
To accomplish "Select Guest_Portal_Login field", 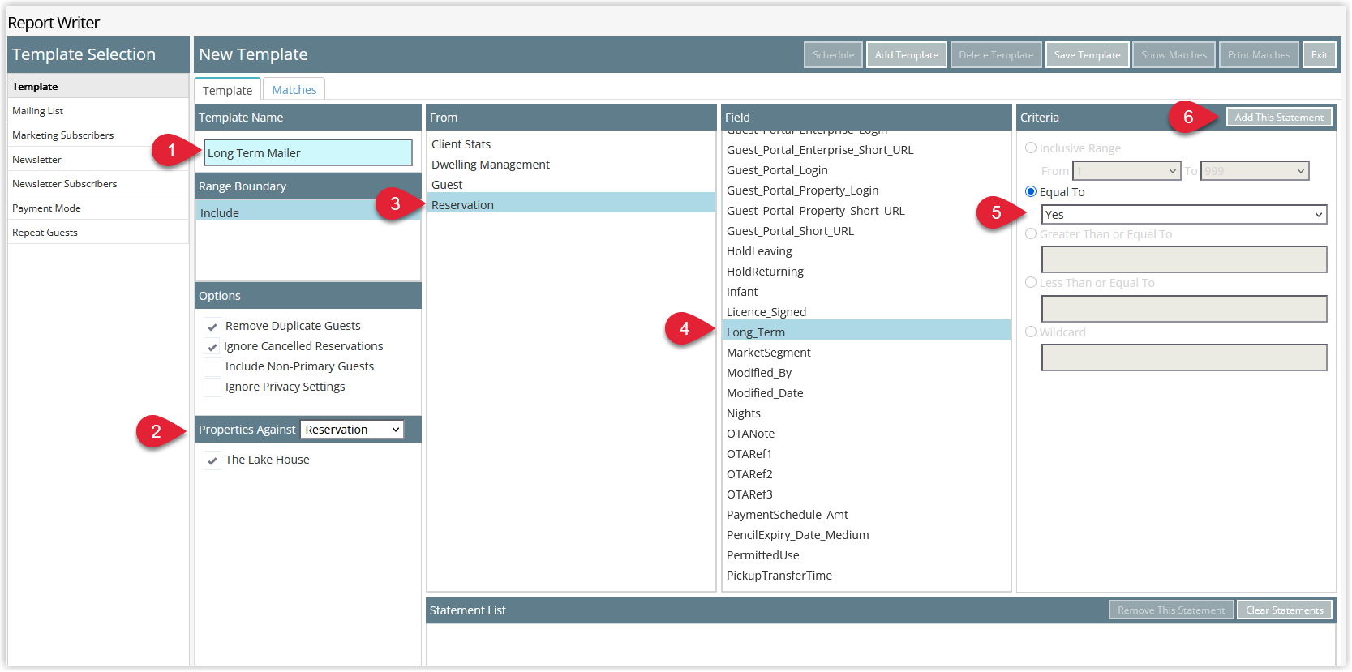I will (x=866, y=170).
